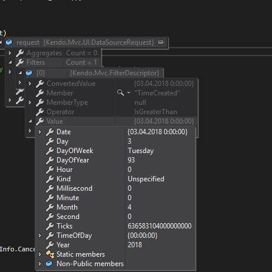272x272 pixels.
Task: Select the ConvertedValue date value
Action: (x=164, y=84)
